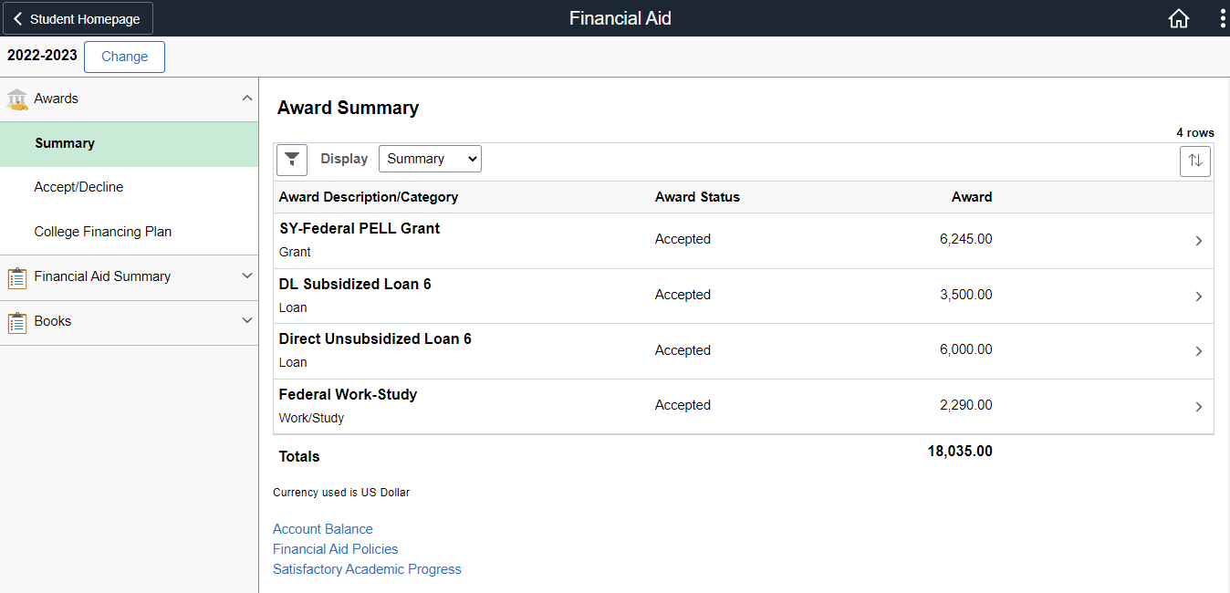This screenshot has width=1230, height=593.
Task: Click the 18,035.00 totals amount
Action: click(x=960, y=452)
